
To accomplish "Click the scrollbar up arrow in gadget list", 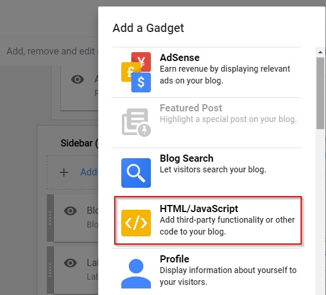I will click(320, 52).
